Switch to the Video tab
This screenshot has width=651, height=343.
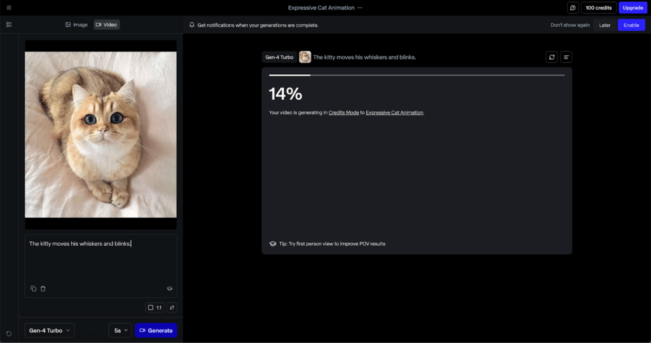click(106, 25)
